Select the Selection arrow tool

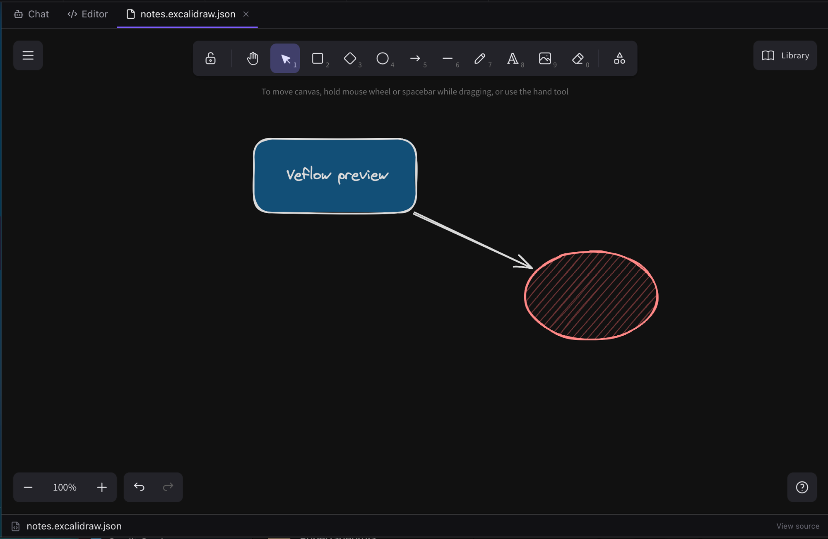tap(285, 58)
